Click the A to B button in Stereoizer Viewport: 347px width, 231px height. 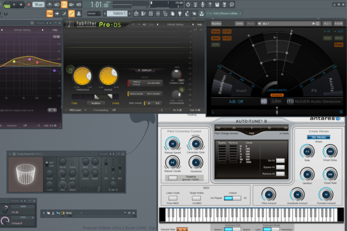tap(338, 24)
